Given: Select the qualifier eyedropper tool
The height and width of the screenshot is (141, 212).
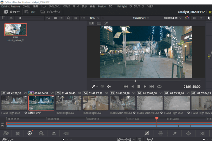Looking at the screenshot, I should [x=93, y=87].
